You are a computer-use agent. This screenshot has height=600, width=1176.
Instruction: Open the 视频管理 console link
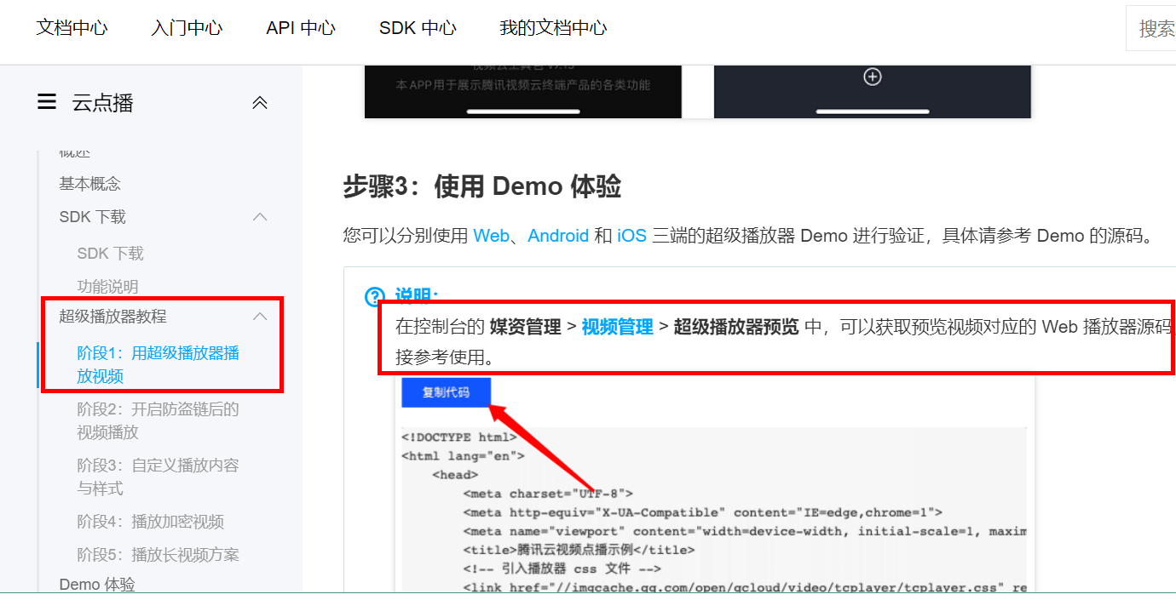tap(617, 327)
